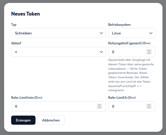Click the Rate-Limit/min (0=∞) label
This screenshot has width=166, height=135.
coord(27,98)
